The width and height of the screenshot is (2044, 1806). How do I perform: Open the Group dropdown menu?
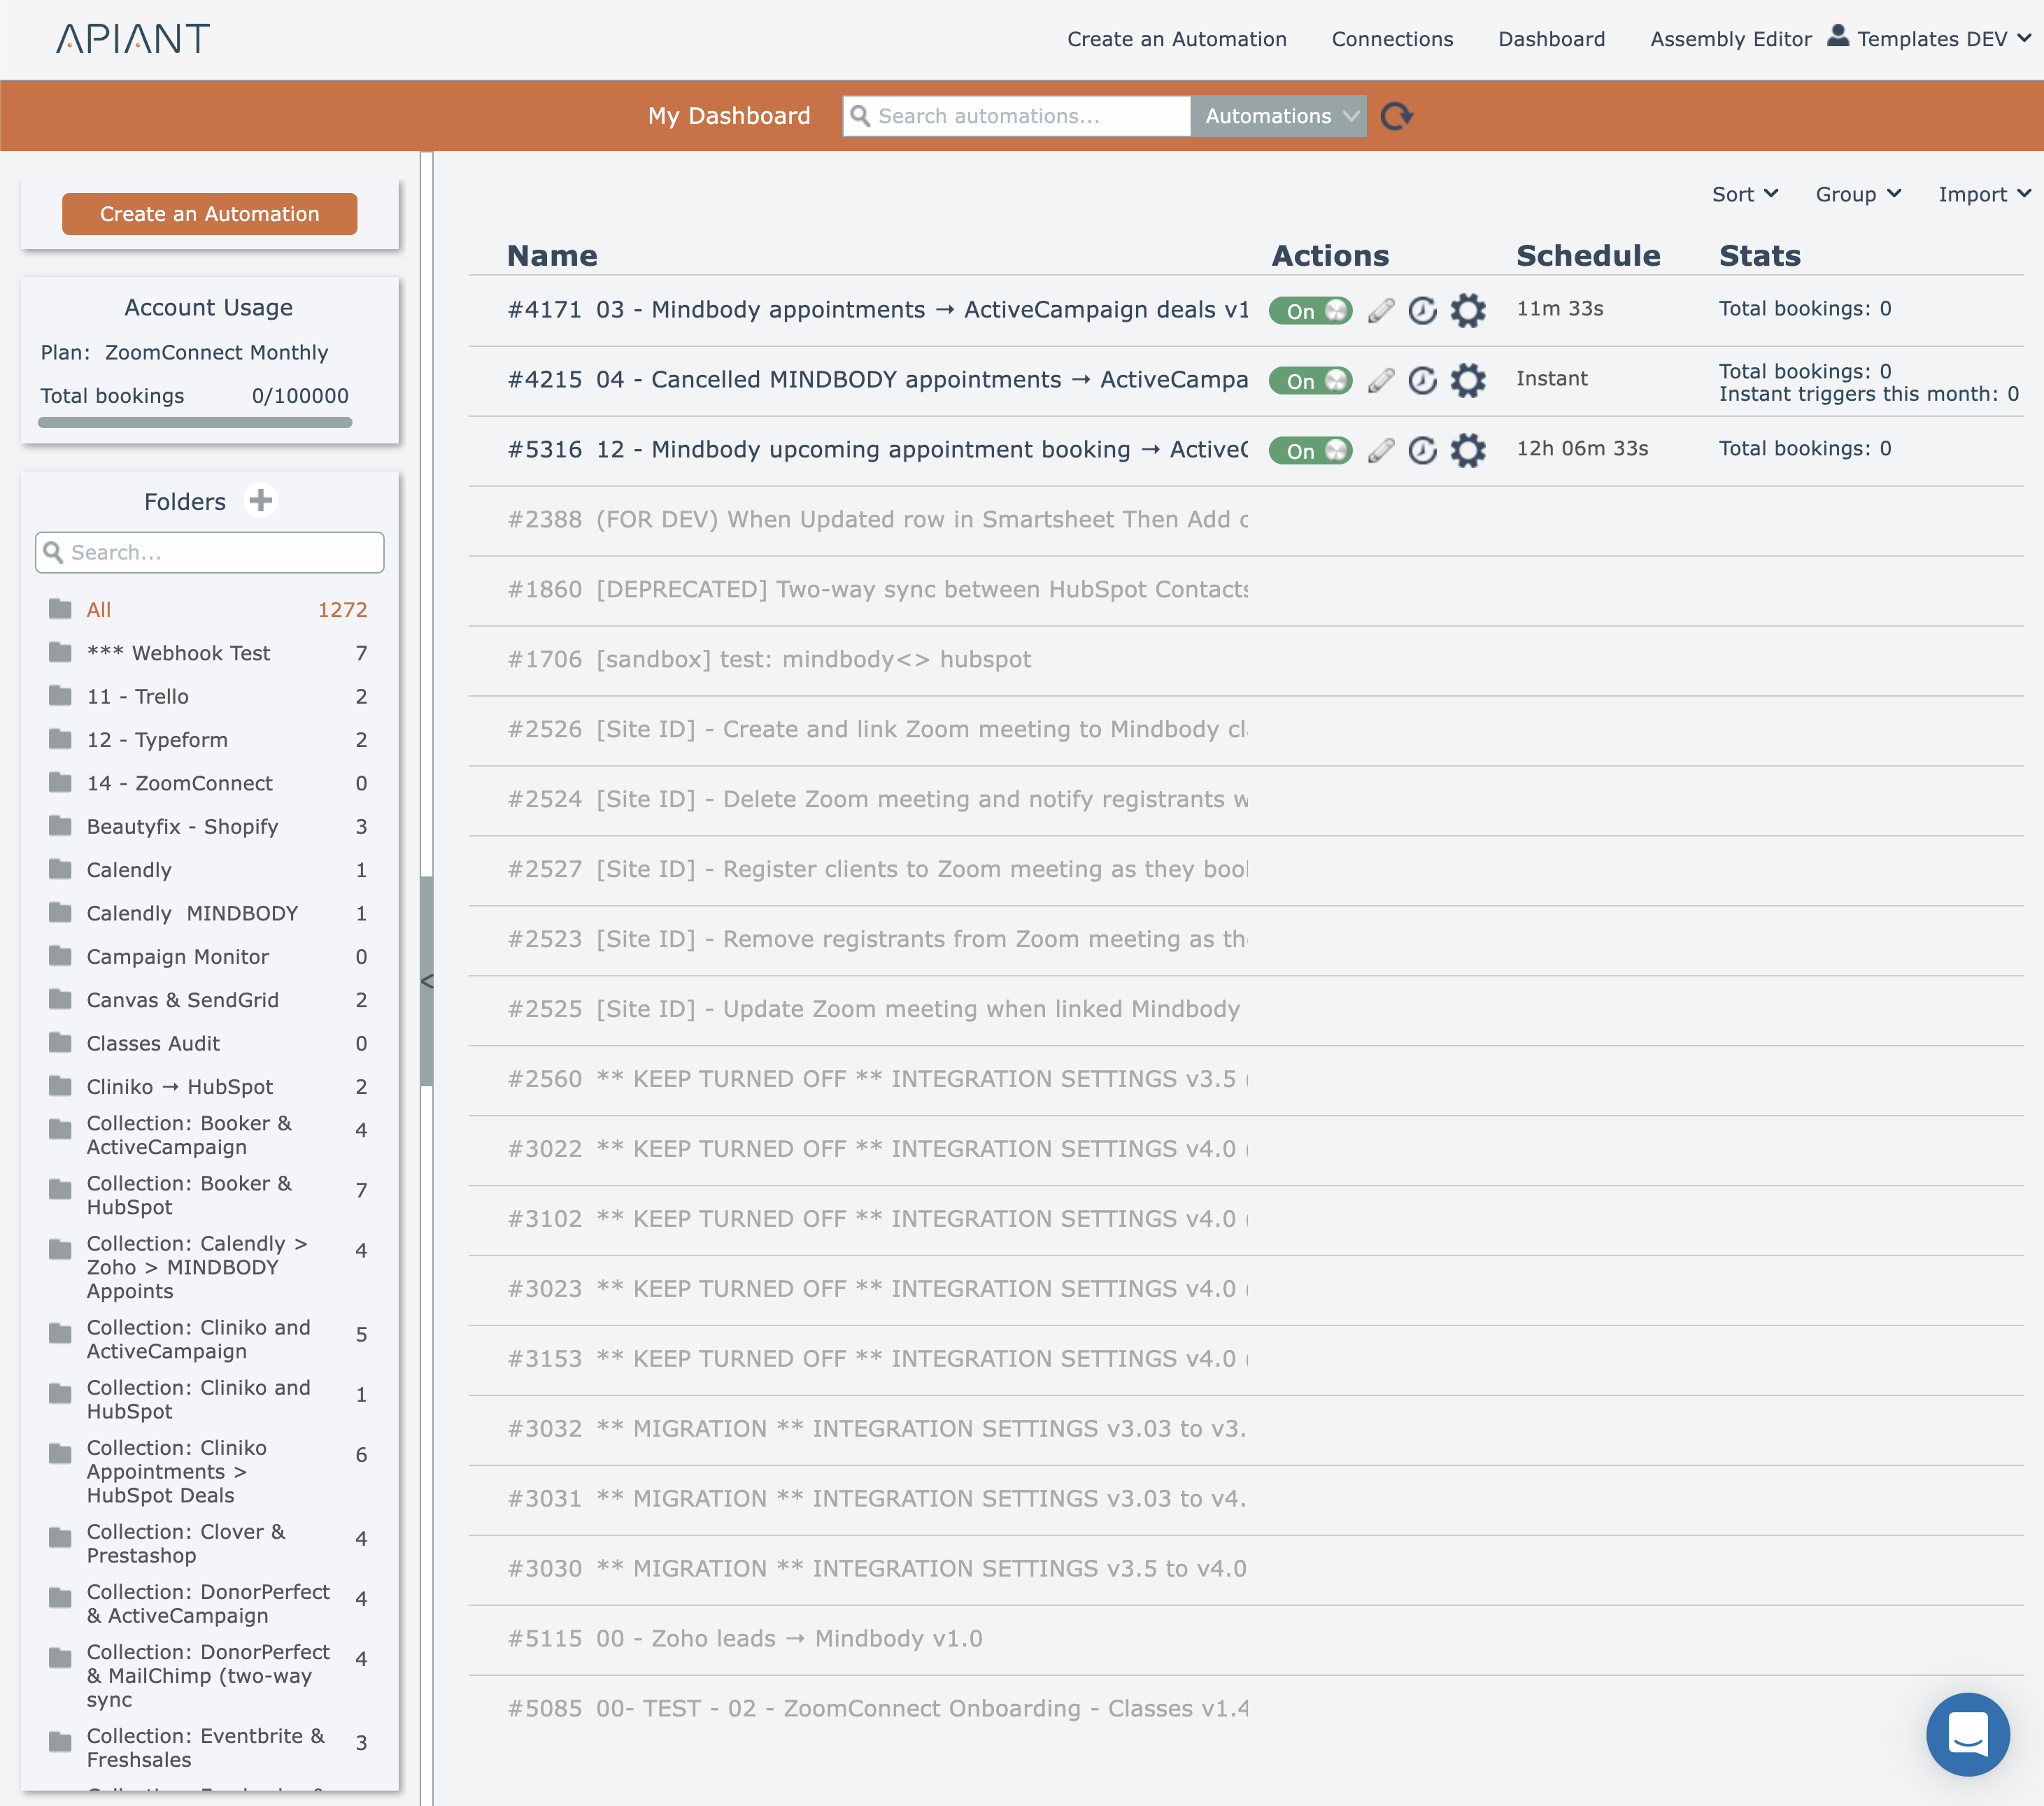(1857, 194)
